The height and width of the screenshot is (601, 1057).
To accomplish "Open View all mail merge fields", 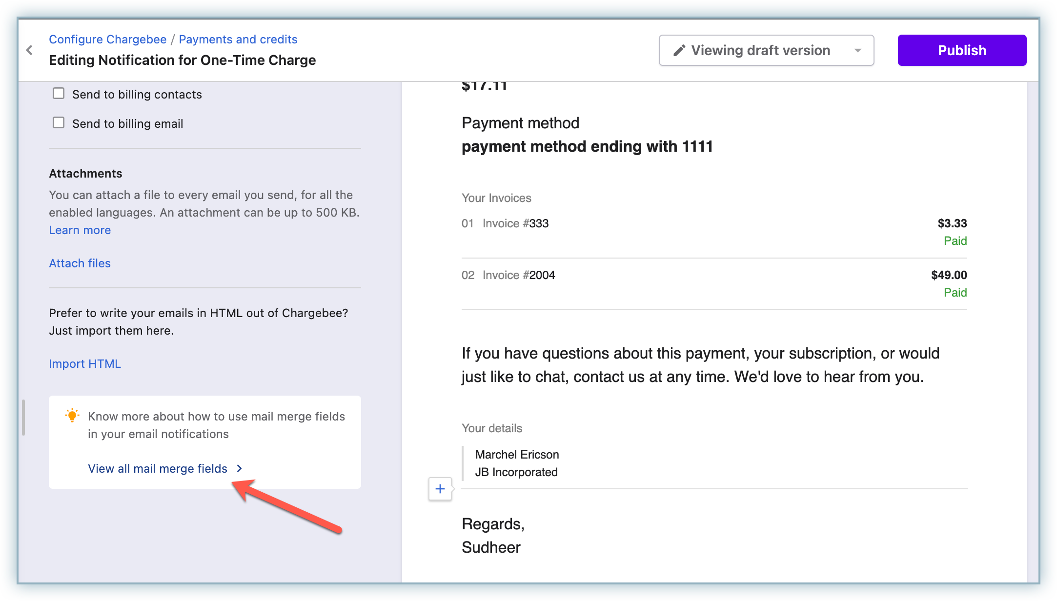I will (157, 468).
